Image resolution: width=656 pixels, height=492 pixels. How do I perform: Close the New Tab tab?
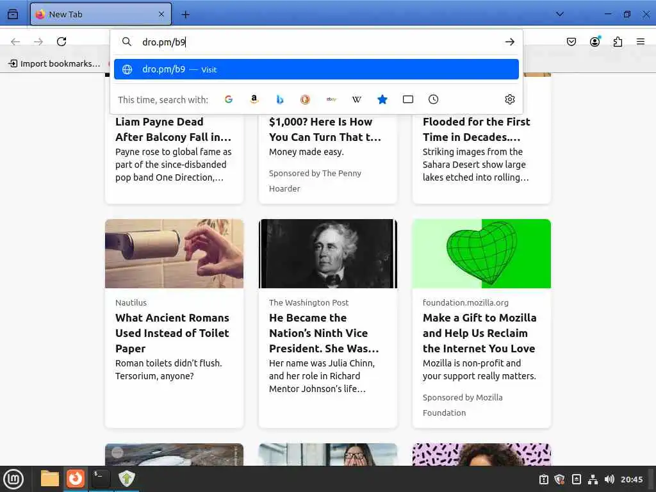pyautogui.click(x=161, y=14)
